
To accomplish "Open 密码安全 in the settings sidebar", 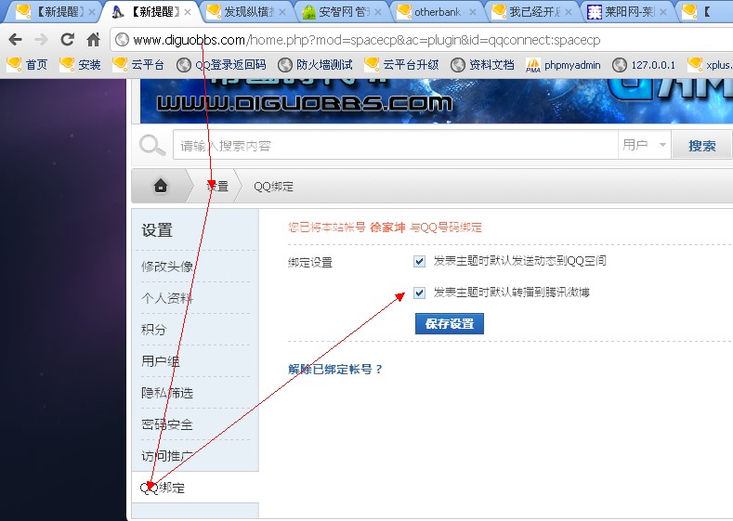I will coord(167,424).
